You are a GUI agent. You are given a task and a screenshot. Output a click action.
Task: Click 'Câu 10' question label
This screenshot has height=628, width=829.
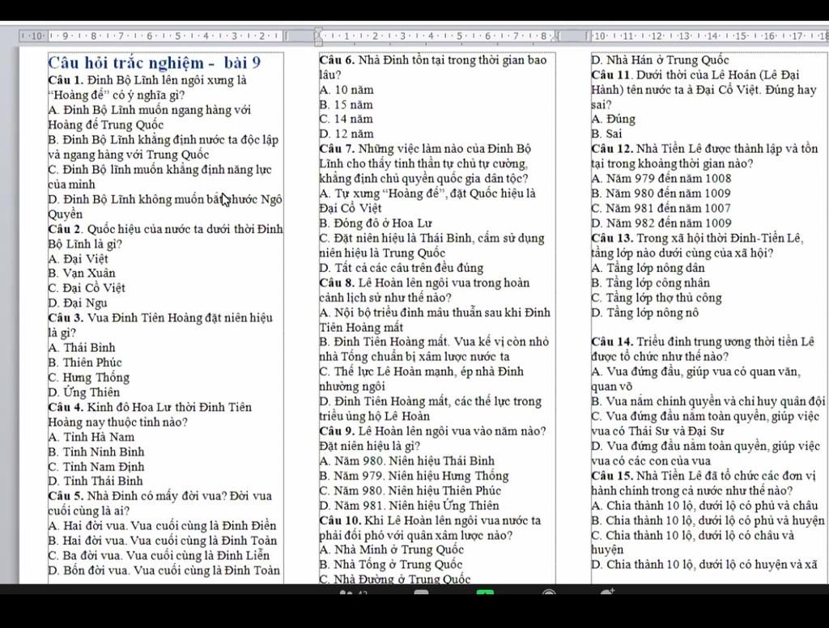[340, 520]
